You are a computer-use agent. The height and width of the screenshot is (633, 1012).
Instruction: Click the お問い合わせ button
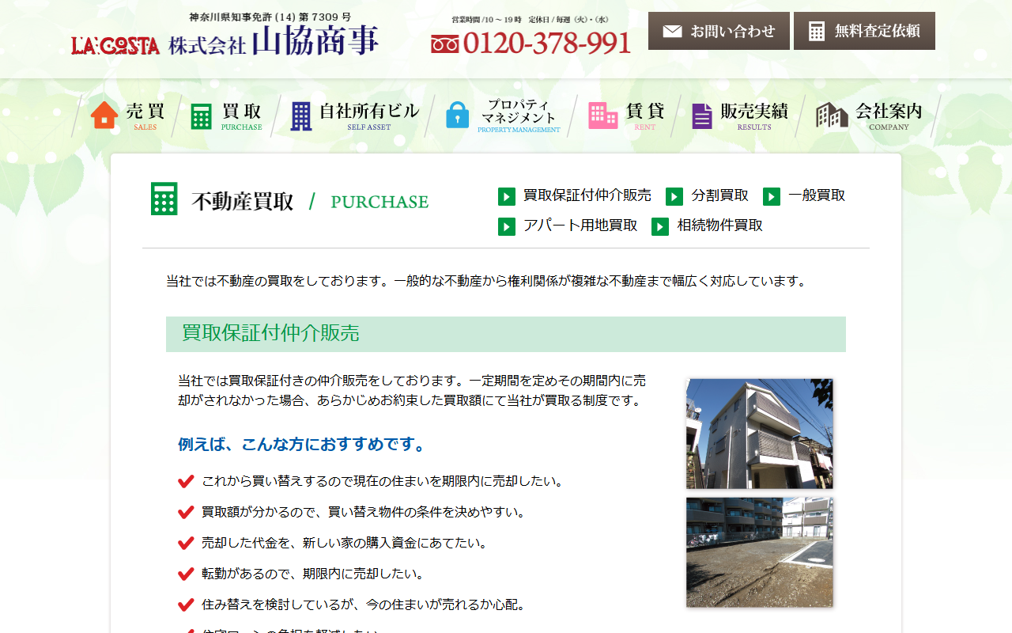click(719, 31)
